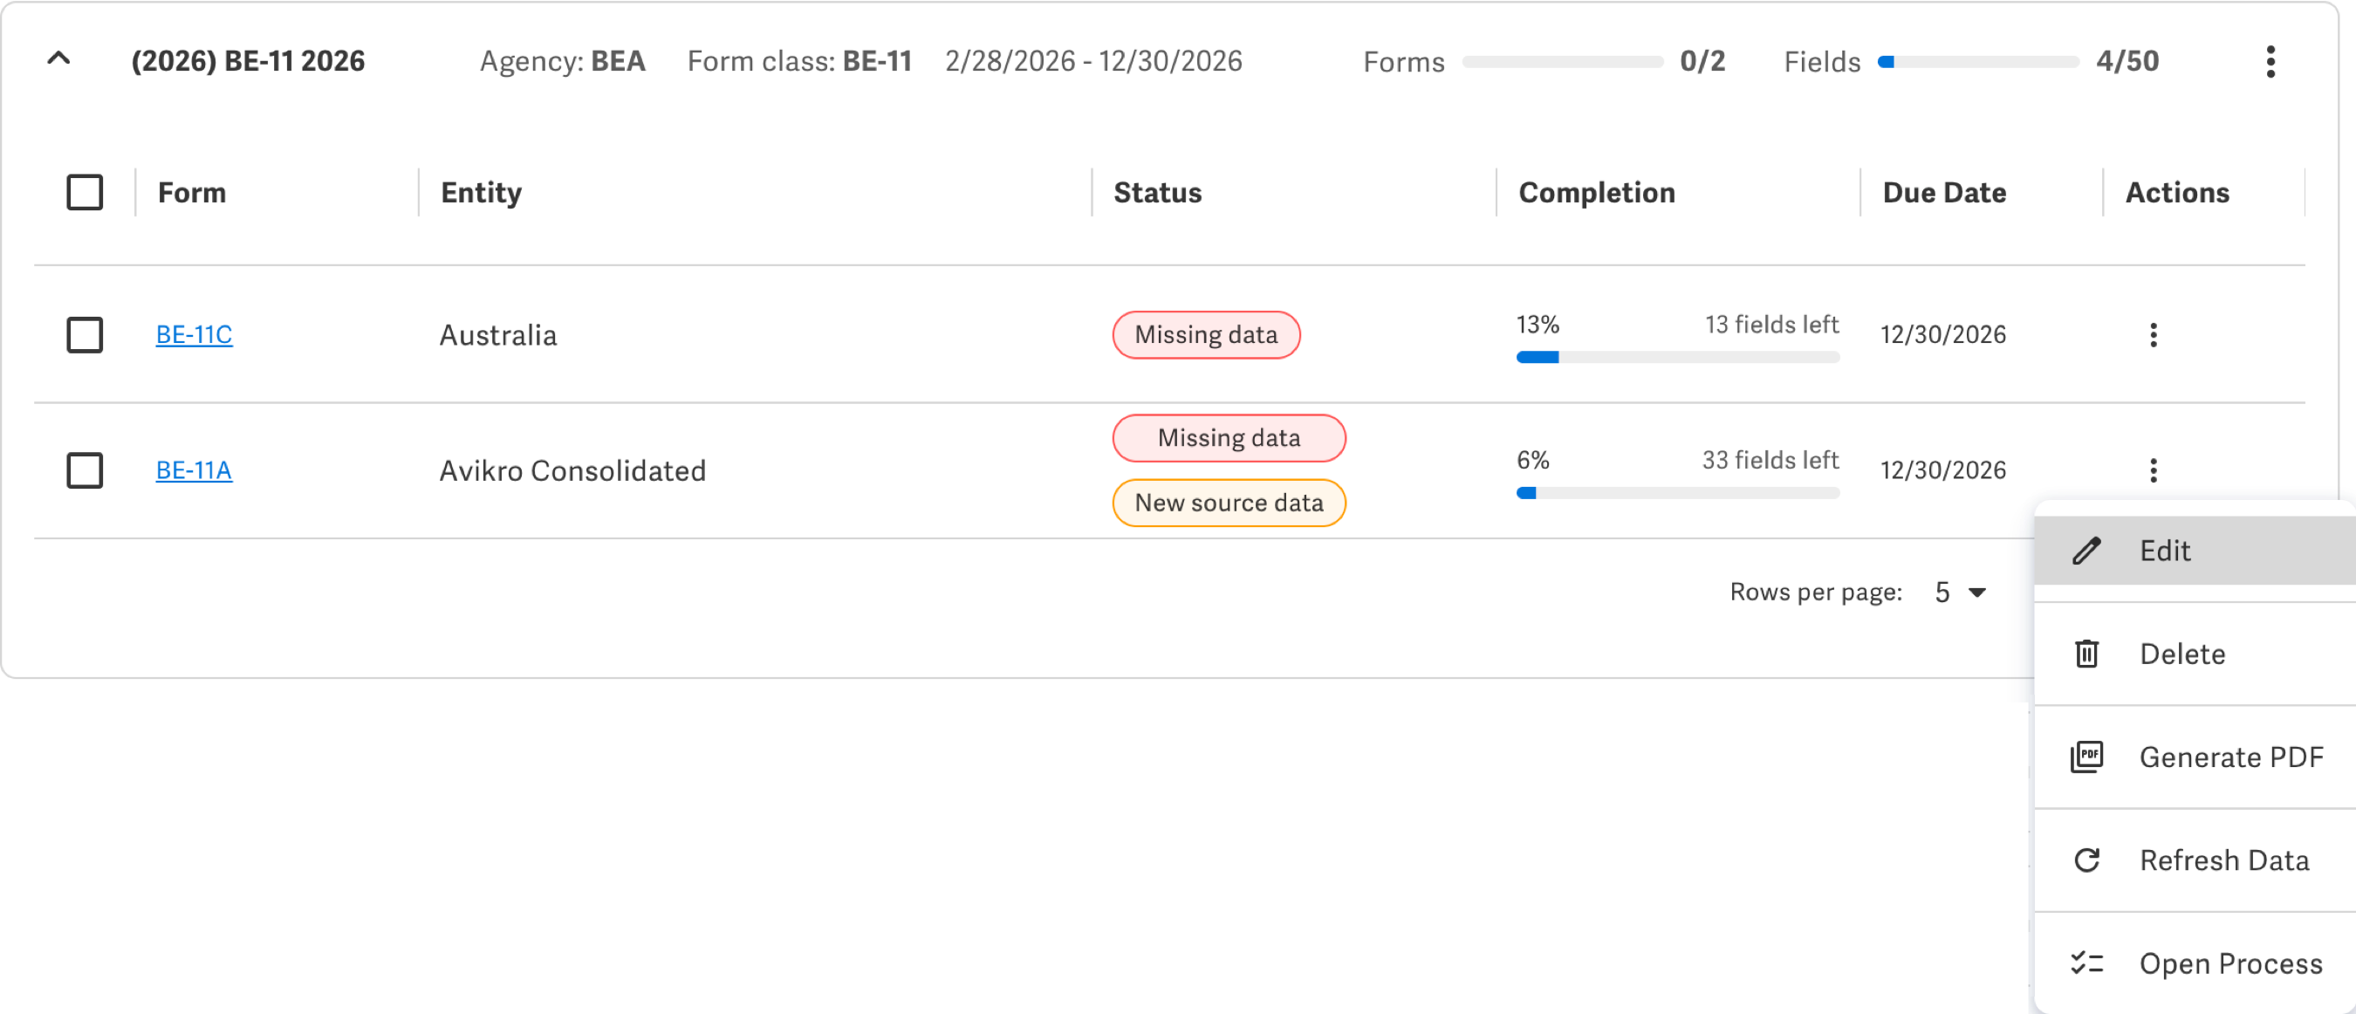Check the BE-11C row checkbox

[84, 334]
